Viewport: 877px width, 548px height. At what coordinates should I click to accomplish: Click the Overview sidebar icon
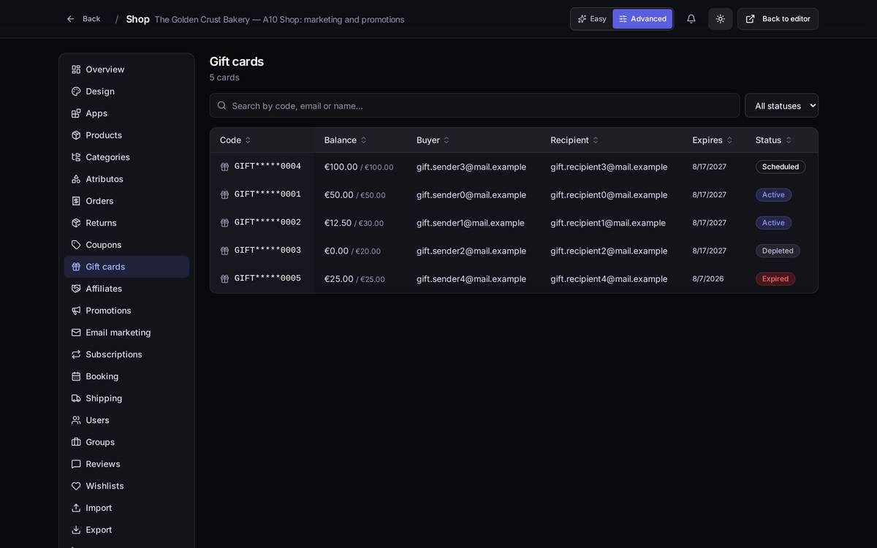pyautogui.click(x=76, y=69)
